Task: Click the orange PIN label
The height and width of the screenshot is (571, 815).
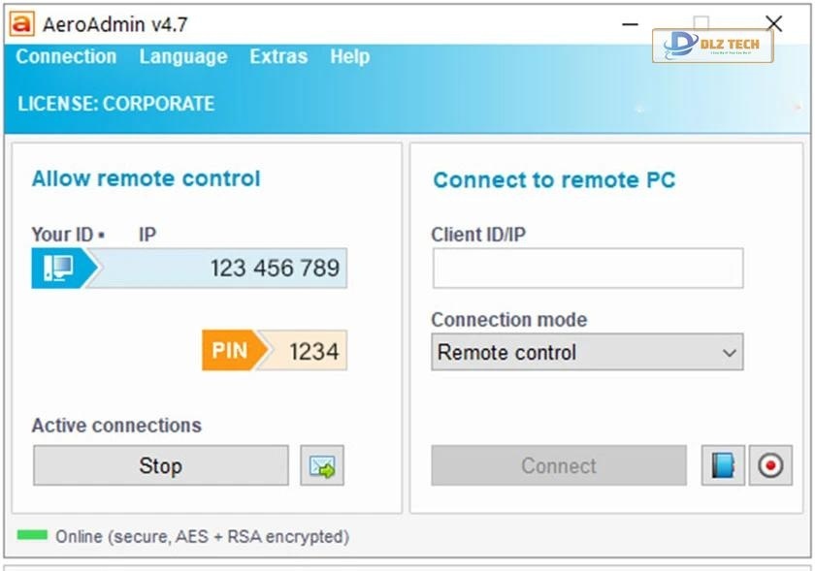Action: coord(230,350)
